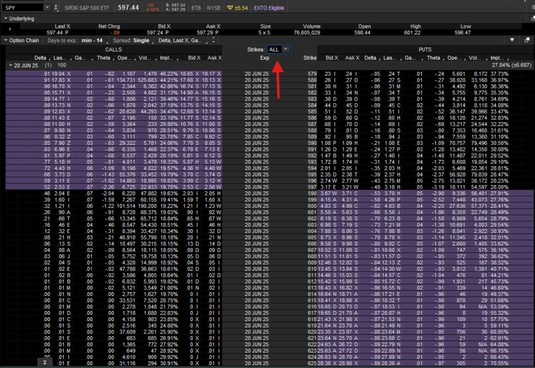
Task: Click in the SPY symbol input field
Action: pyautogui.click(x=23, y=7)
